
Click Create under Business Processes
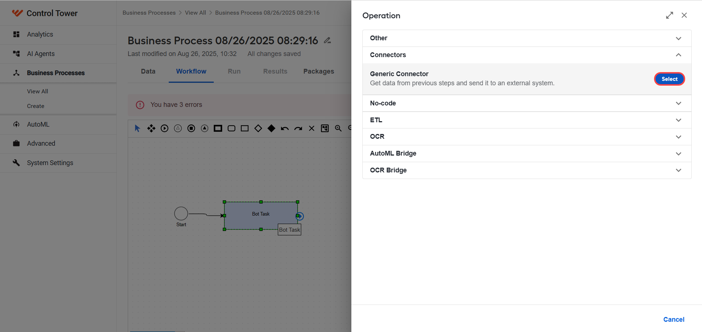(36, 106)
